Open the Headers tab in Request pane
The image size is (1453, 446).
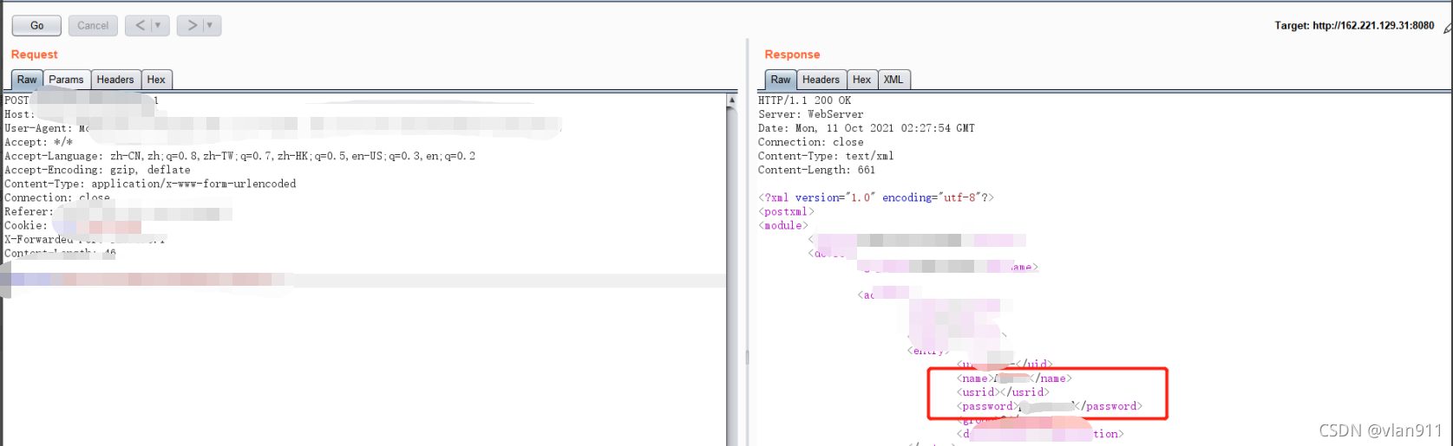(x=115, y=80)
